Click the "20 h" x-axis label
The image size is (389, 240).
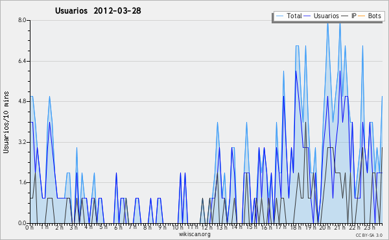pyautogui.click(x=325, y=228)
